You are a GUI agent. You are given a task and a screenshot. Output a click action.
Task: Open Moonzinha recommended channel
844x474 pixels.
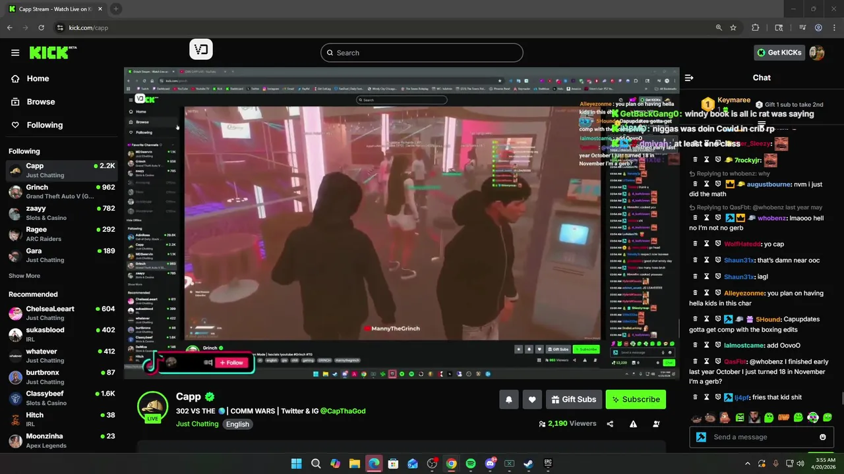[x=62, y=440]
